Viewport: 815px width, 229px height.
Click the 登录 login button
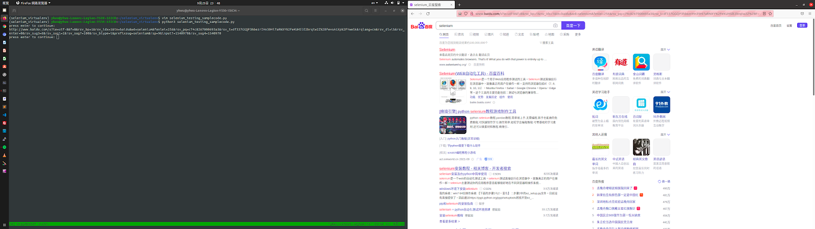[802, 25]
